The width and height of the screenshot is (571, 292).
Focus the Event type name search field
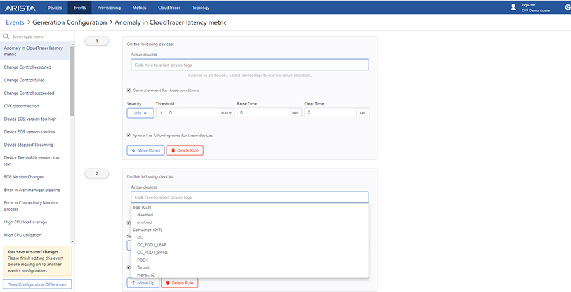[x=40, y=37]
